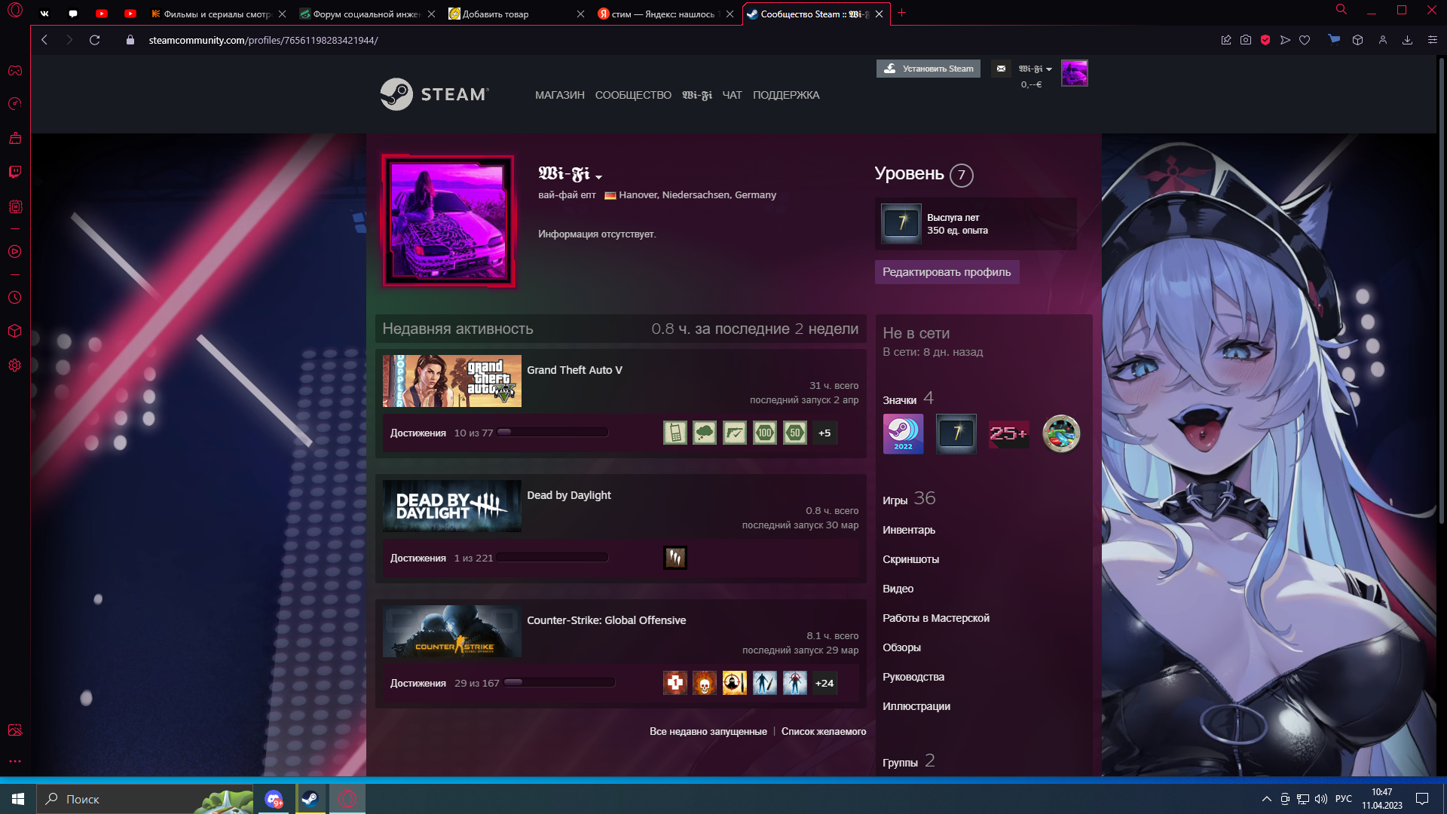1447x814 pixels.
Task: Open Список желаемого link
Action: [824, 731]
